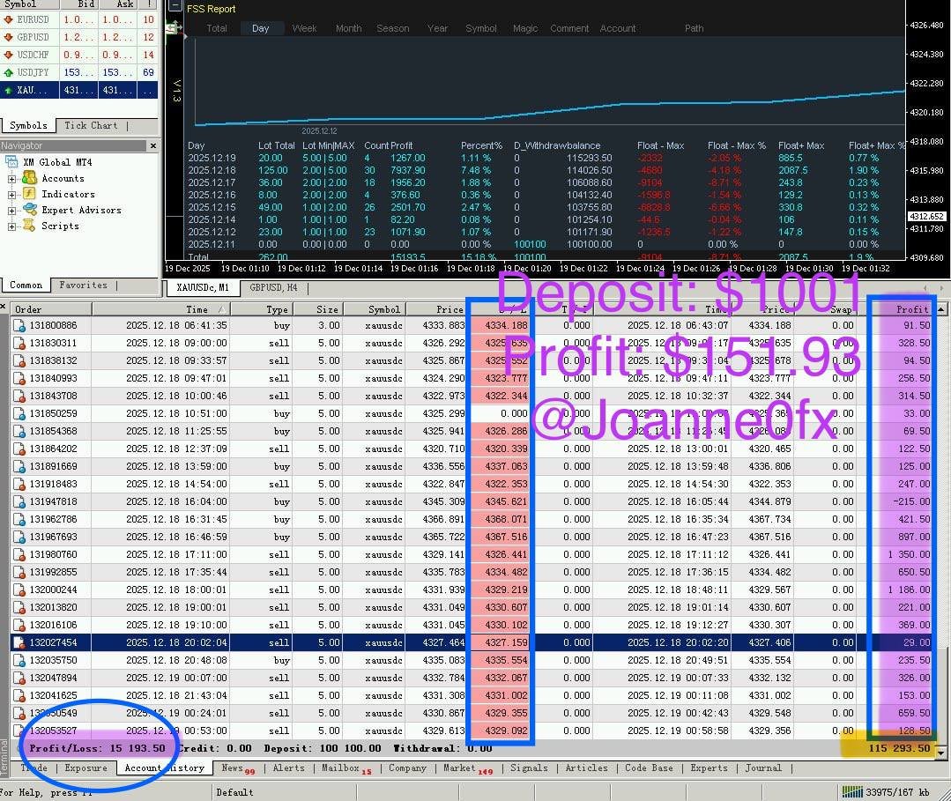This screenshot has height=801, width=951.
Task: Select Month view in FSS Report
Action: click(348, 28)
